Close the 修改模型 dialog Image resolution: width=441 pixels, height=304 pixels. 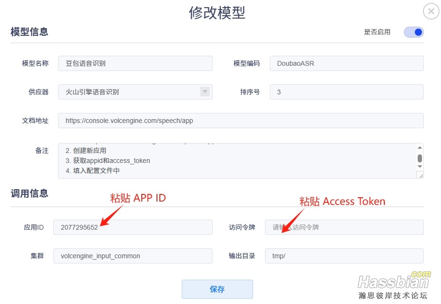coord(431,11)
